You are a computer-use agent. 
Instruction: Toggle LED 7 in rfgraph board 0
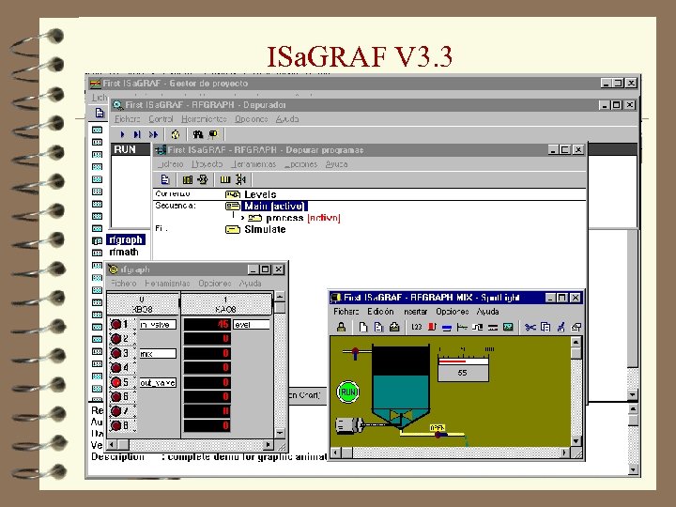[115, 411]
